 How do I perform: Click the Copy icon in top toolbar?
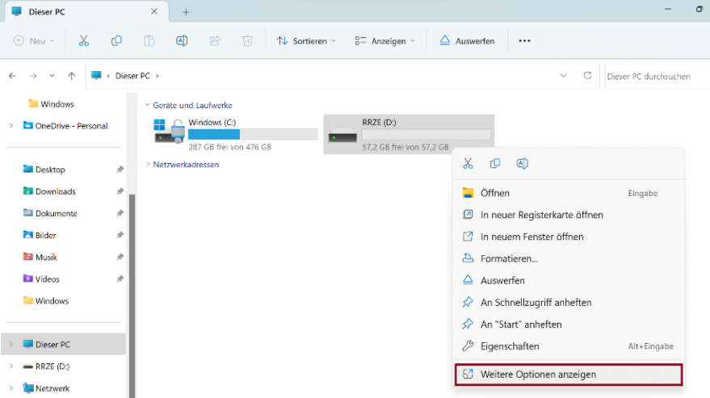(x=116, y=40)
